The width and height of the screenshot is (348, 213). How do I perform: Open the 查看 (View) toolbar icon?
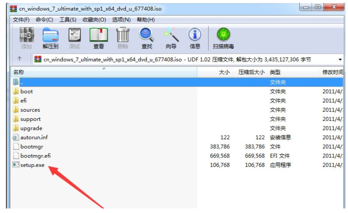tap(99, 35)
